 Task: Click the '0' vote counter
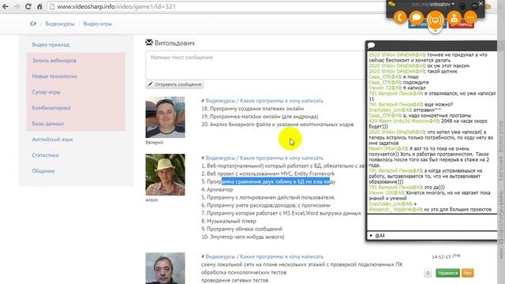pos(428,273)
